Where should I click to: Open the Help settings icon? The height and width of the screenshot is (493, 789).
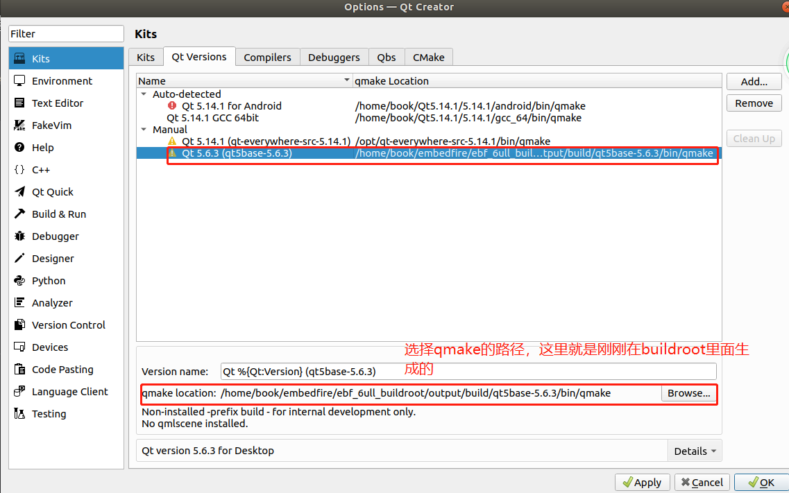pyautogui.click(x=19, y=147)
